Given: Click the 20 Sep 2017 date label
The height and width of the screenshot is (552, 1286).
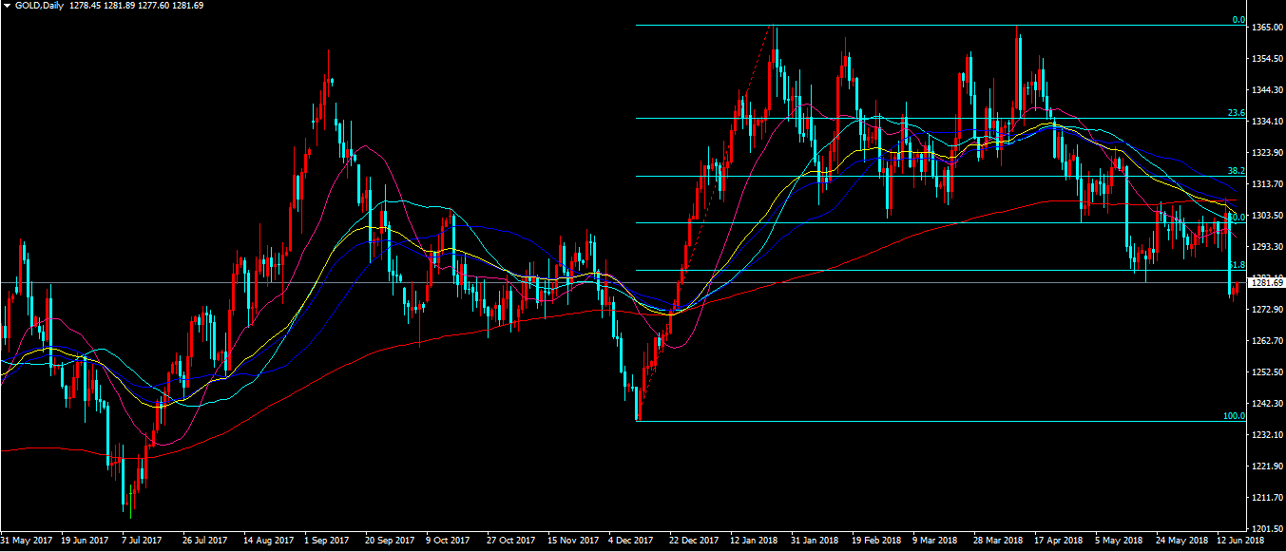Looking at the screenshot, I should click(x=391, y=541).
